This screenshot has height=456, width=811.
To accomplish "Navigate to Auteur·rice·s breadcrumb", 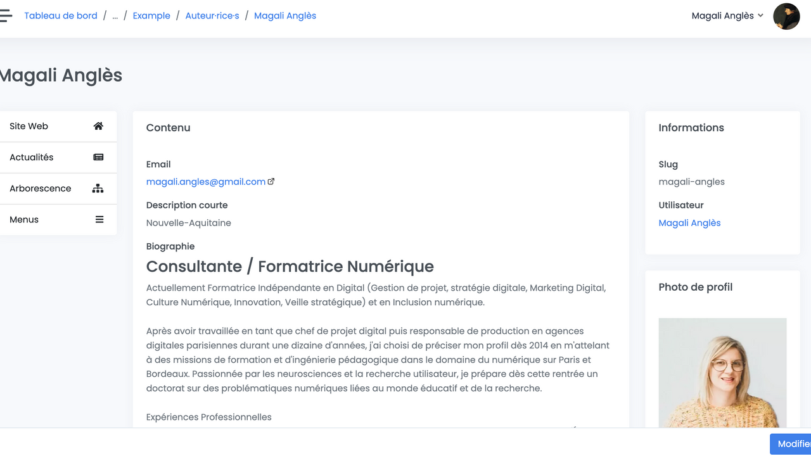I will [212, 16].
